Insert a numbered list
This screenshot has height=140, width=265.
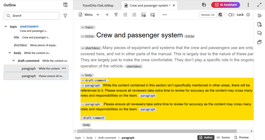tap(134, 15)
